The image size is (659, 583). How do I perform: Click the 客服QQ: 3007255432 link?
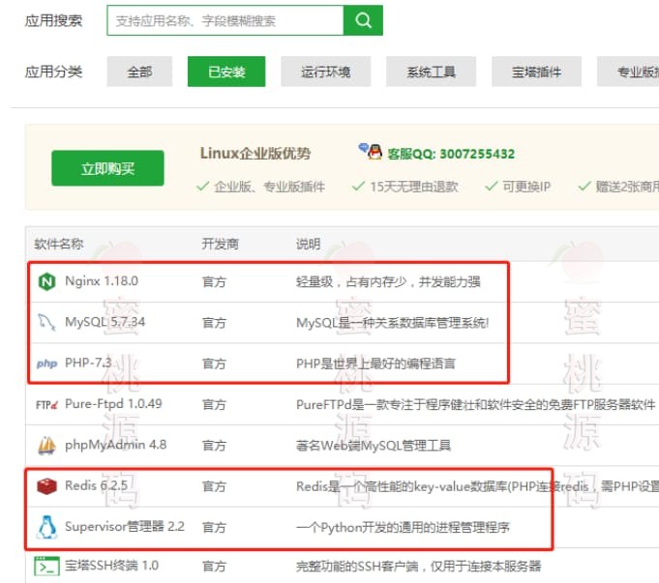pos(451,154)
